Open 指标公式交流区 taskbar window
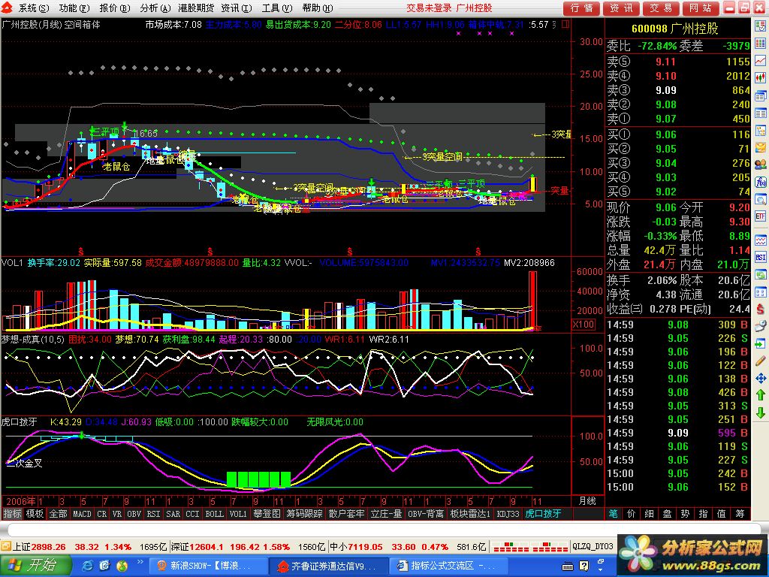The width and height of the screenshot is (769, 577). (451, 566)
